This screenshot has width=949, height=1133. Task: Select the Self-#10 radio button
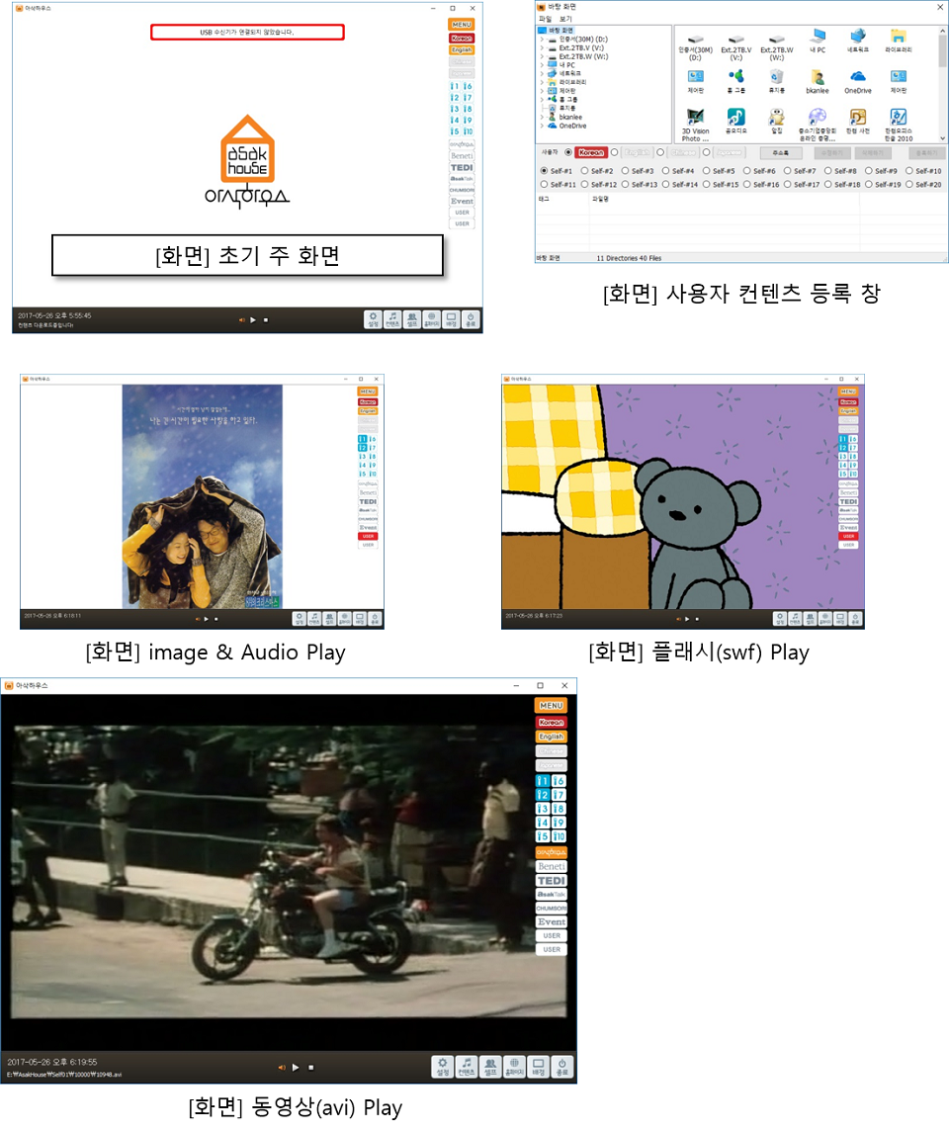[909, 171]
